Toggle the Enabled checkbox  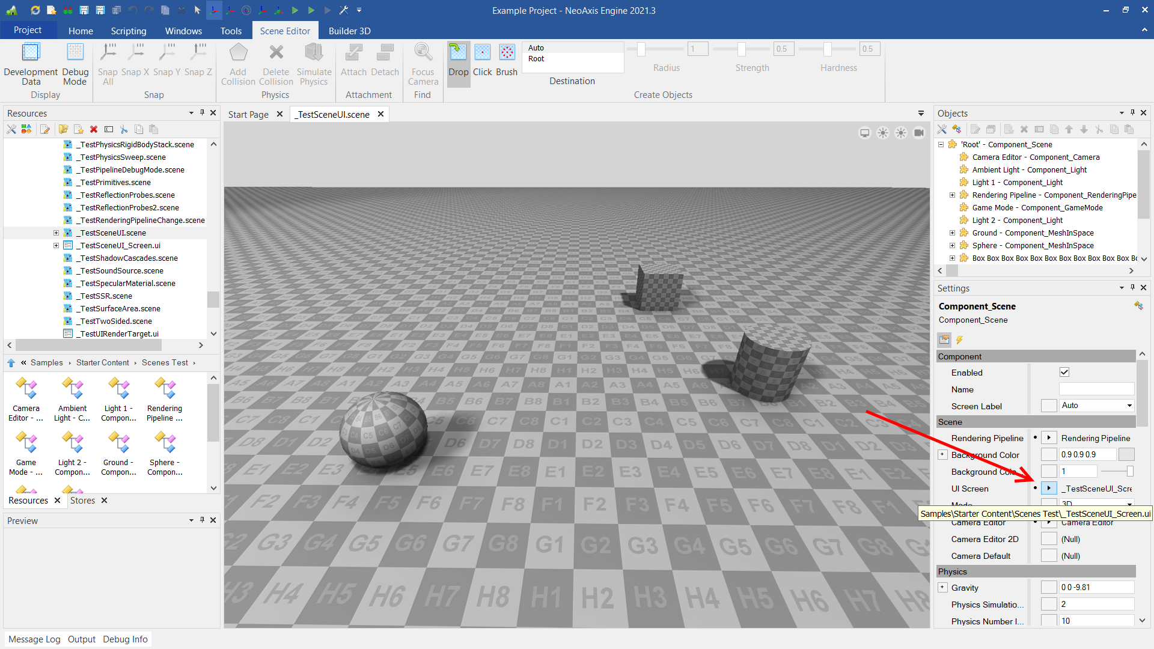coord(1064,373)
